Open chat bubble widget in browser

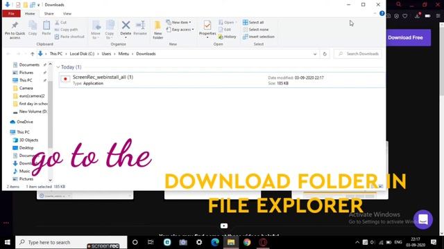click(423, 219)
